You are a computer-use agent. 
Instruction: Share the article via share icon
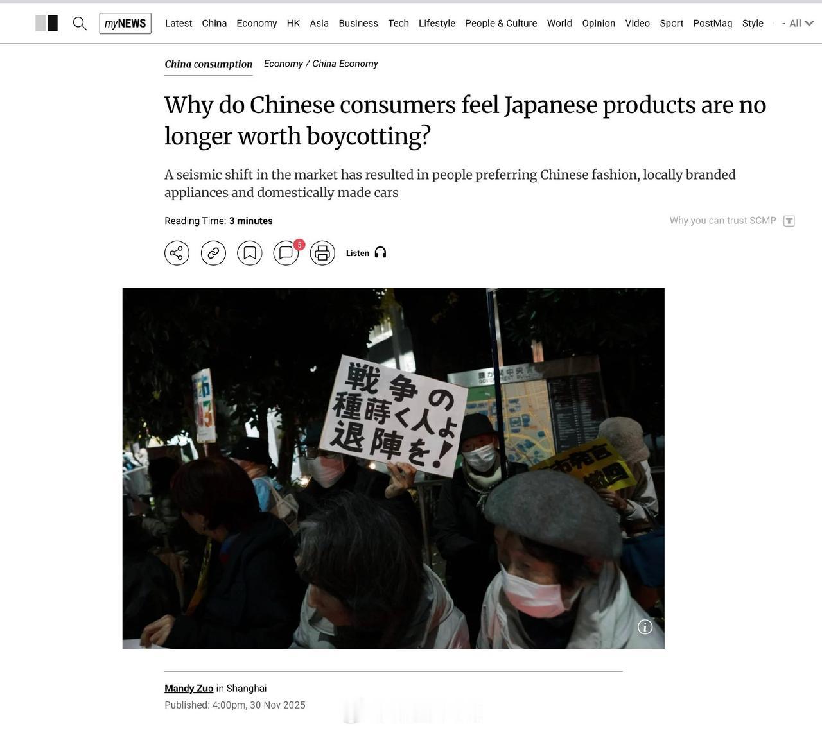click(177, 253)
